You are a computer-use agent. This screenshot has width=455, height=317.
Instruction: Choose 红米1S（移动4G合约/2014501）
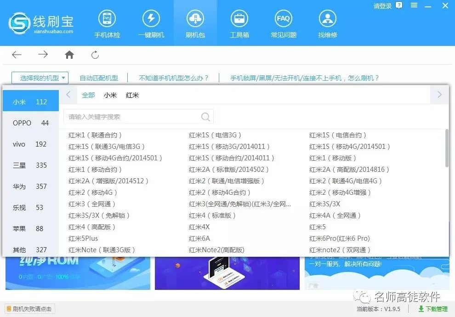click(x=115, y=158)
